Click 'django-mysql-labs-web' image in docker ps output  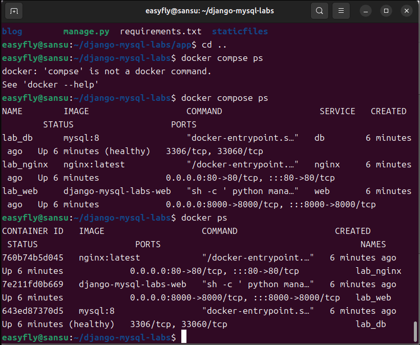coord(133,285)
